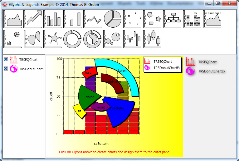The height and width of the screenshot is (161, 239).
Task: Select the candlestick chart glyph
Action: (153, 39)
